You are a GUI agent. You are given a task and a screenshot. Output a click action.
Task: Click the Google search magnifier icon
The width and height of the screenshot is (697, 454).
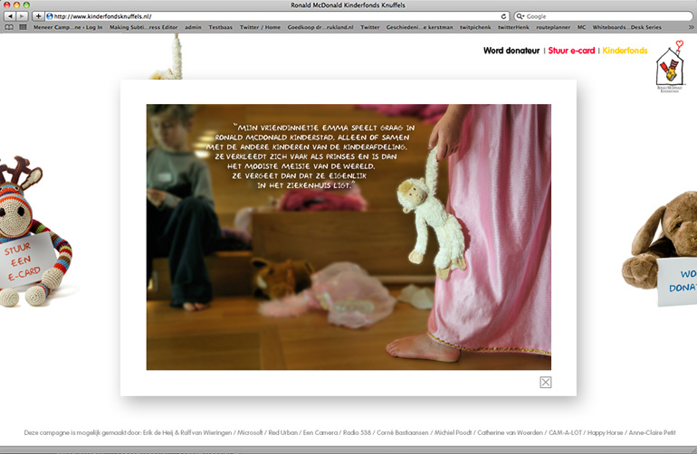[520, 16]
